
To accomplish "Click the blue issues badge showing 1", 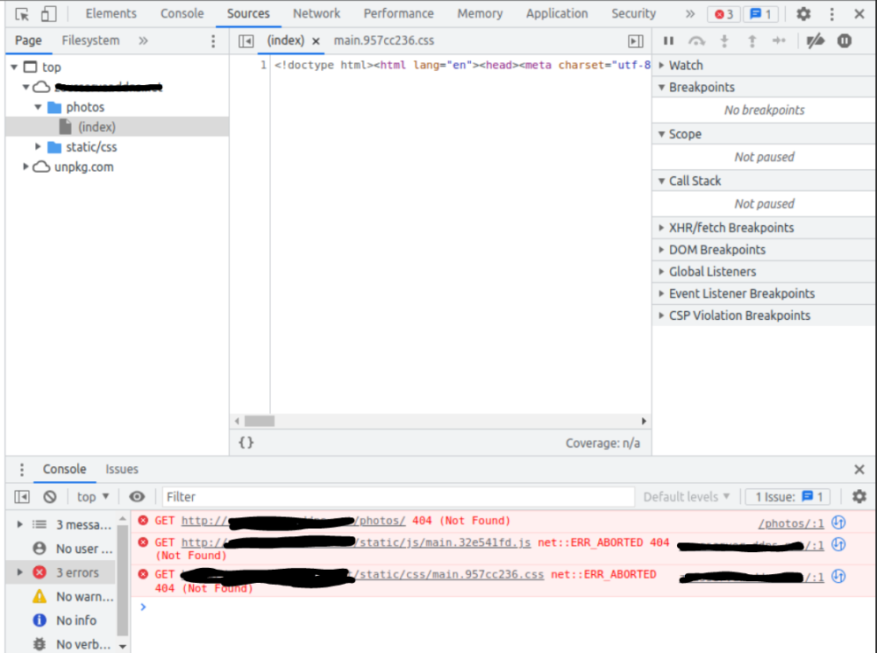I will (x=760, y=14).
